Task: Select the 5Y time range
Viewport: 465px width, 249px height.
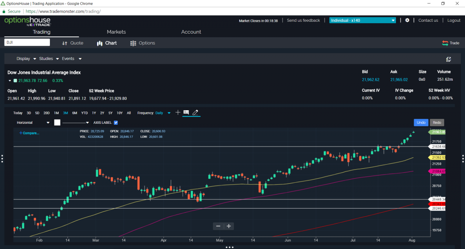Action: [x=110, y=113]
